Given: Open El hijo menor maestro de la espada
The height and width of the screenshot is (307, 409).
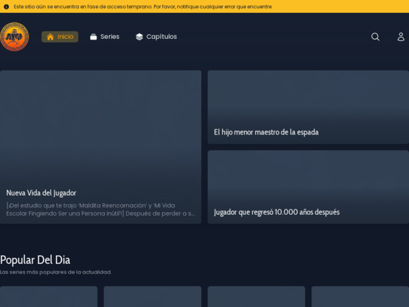Looking at the screenshot, I should click(x=266, y=132).
